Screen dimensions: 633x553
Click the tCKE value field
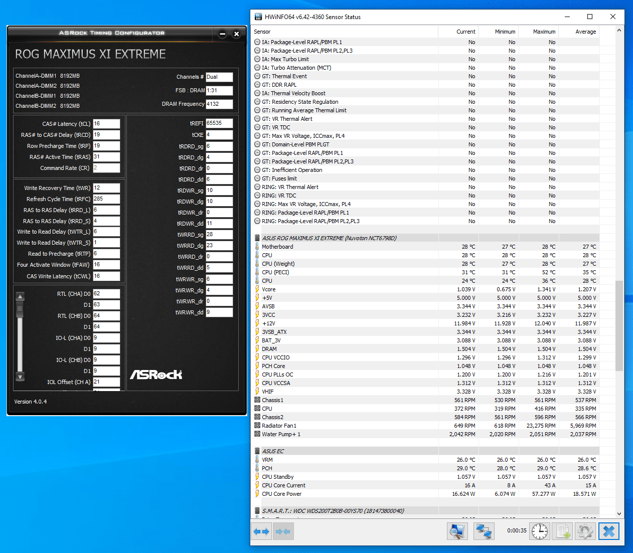pos(219,135)
